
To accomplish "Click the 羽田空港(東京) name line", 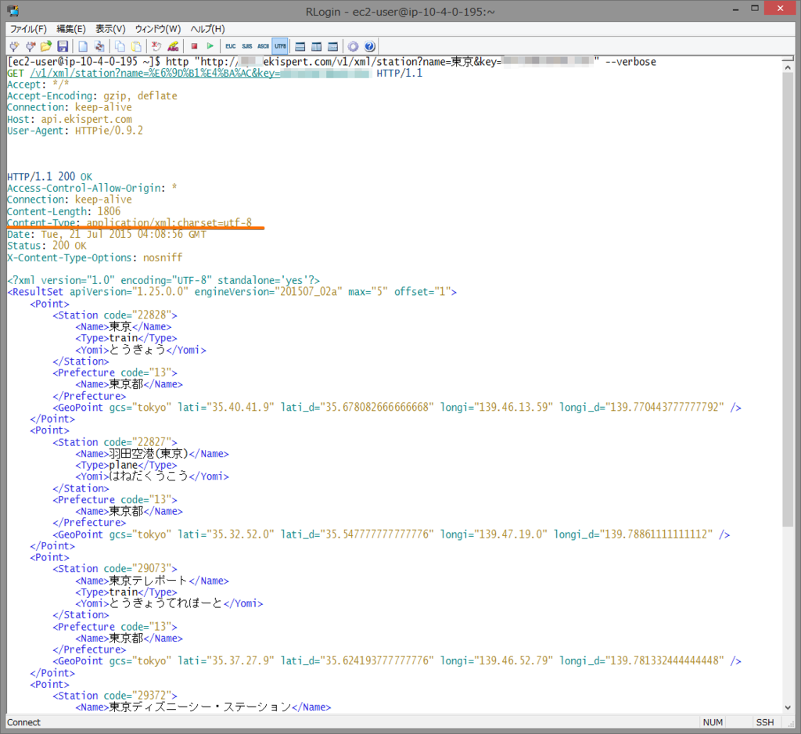I will [153, 454].
